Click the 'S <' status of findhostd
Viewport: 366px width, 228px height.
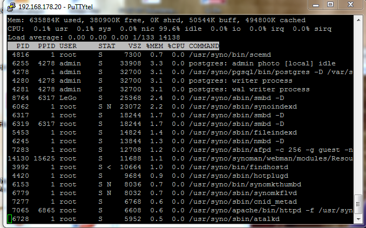(105, 167)
